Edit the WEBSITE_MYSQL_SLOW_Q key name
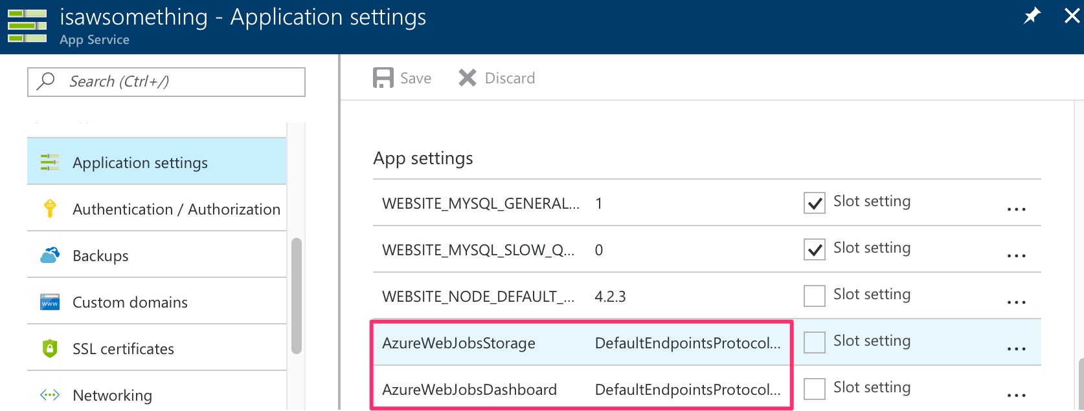 478,250
